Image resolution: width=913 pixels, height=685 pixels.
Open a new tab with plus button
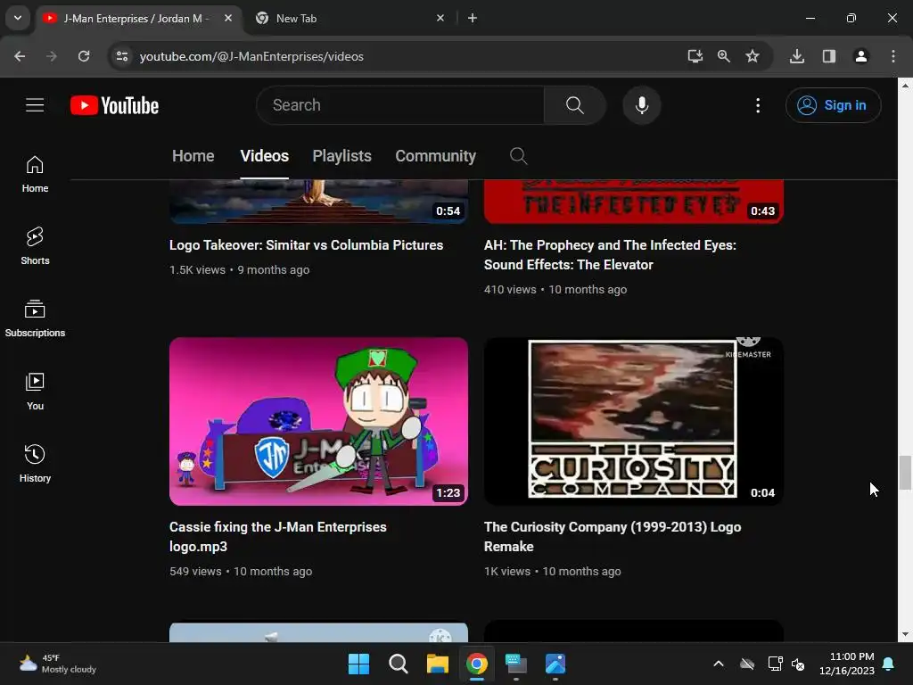(473, 18)
